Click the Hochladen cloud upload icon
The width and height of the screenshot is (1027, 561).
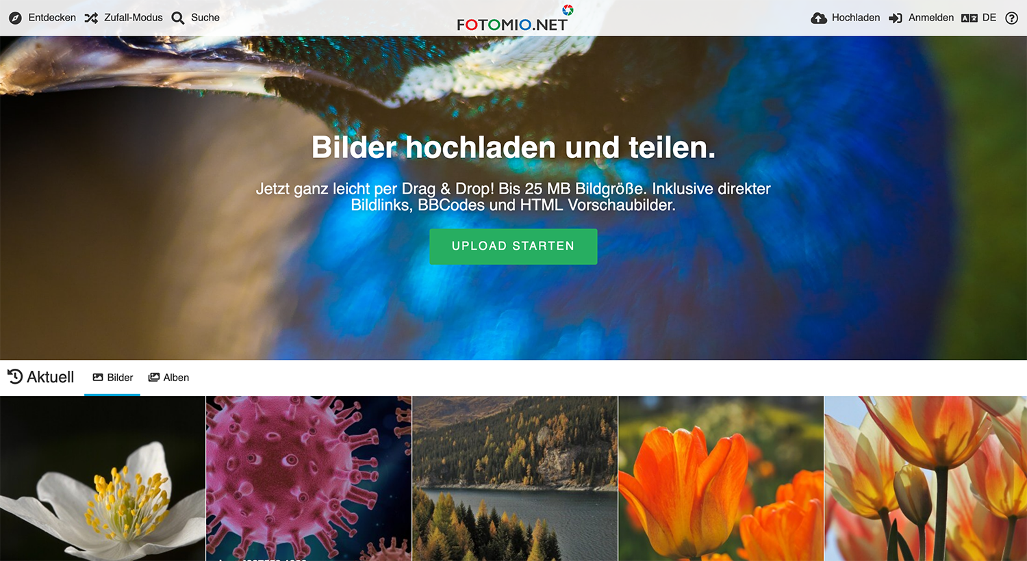pos(819,18)
